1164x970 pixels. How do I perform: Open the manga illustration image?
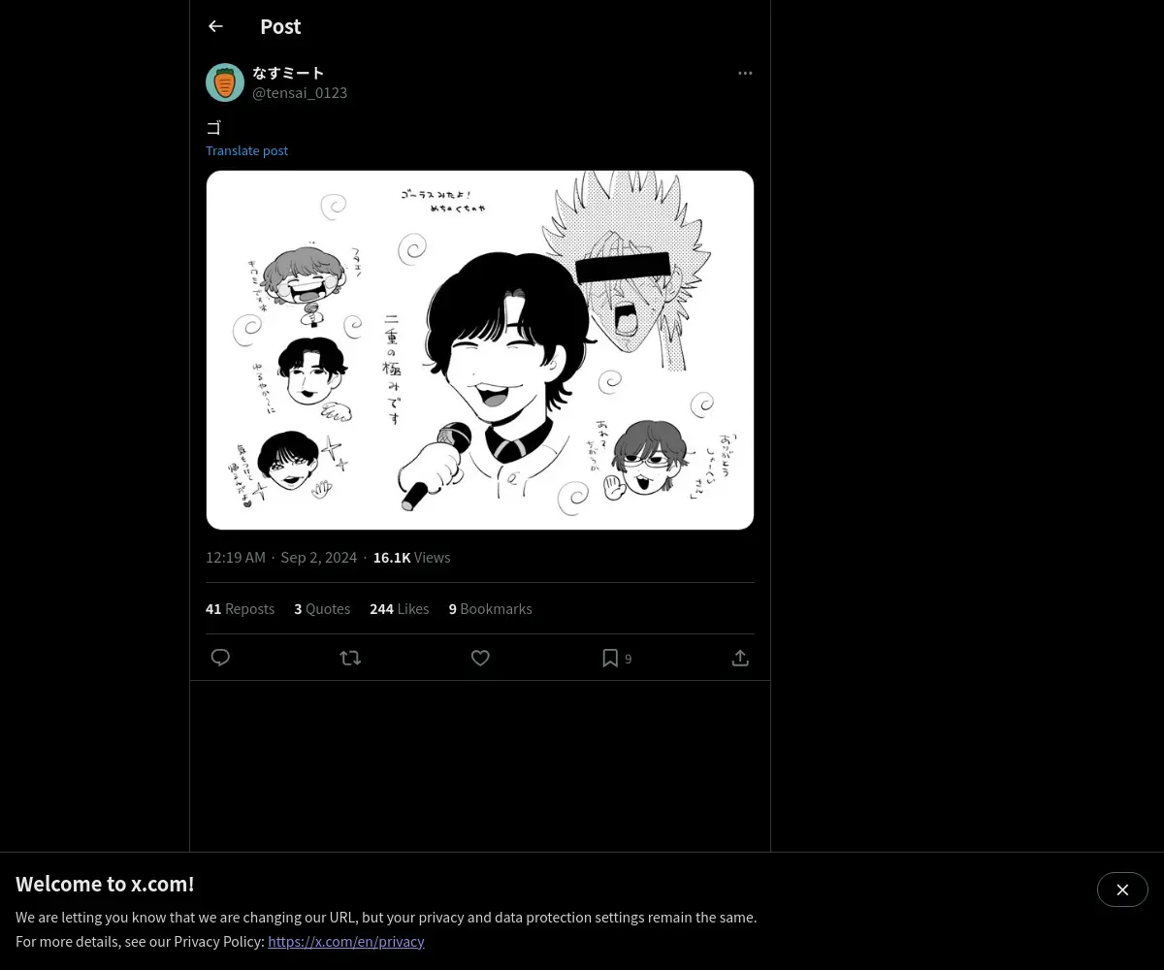(x=480, y=350)
